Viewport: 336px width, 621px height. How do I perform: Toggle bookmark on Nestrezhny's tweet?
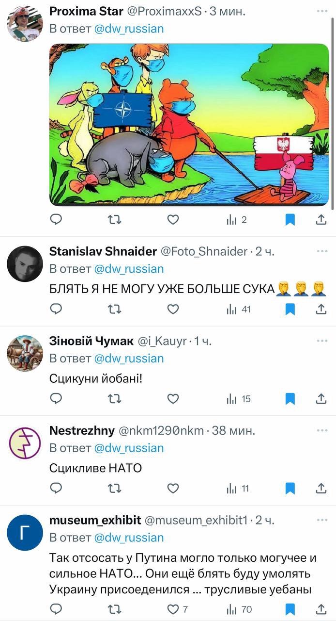(290, 489)
